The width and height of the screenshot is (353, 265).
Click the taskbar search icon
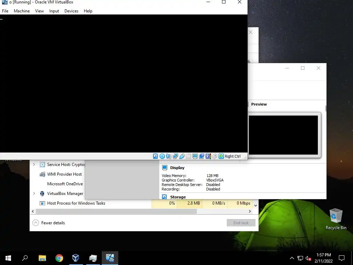pos(25,258)
